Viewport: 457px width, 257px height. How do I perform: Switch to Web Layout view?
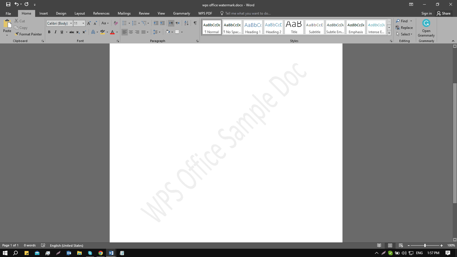[401, 245]
